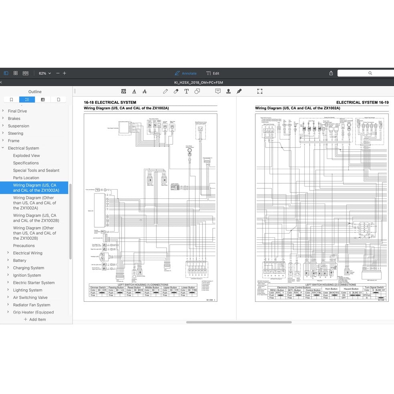Activate the rectangular selection tool

coord(260,91)
